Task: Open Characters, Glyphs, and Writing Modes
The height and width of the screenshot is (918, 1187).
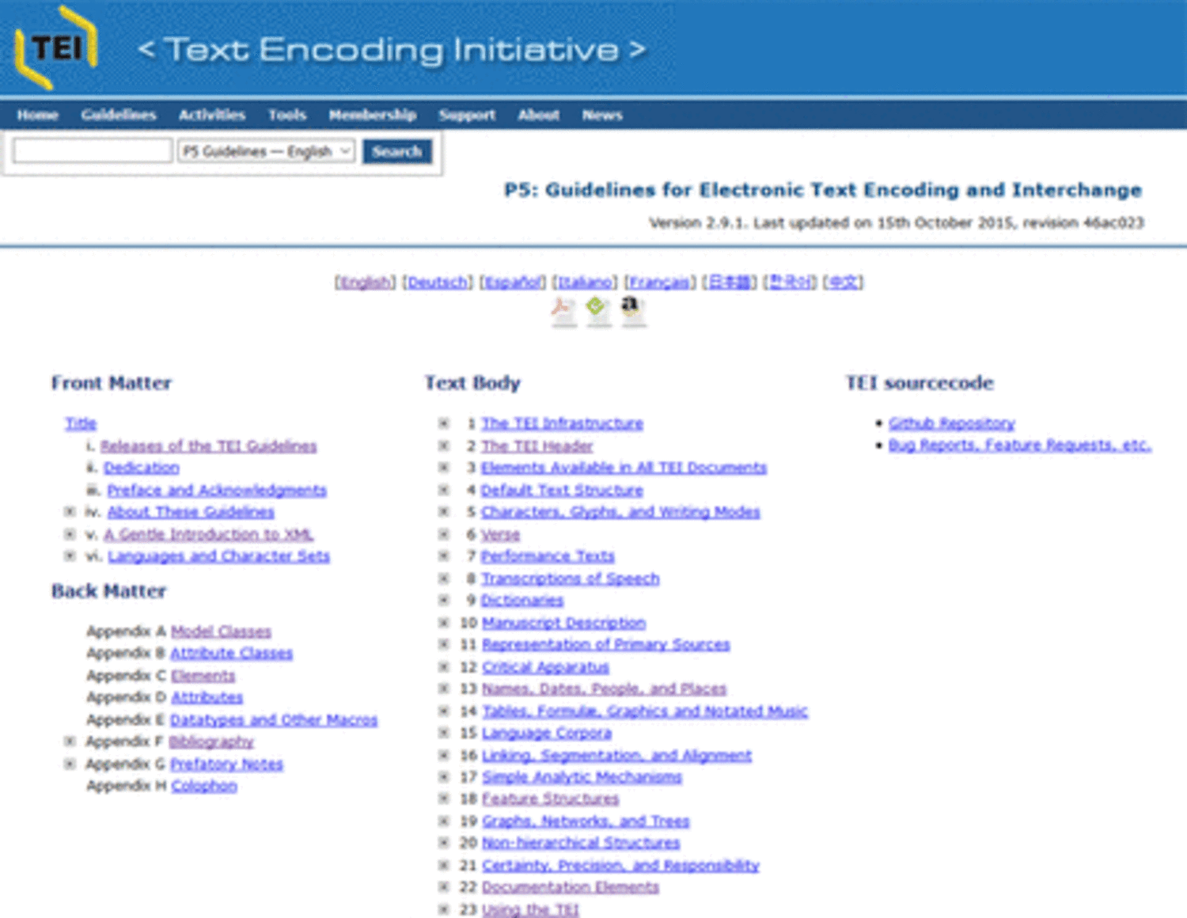Action: (x=620, y=512)
